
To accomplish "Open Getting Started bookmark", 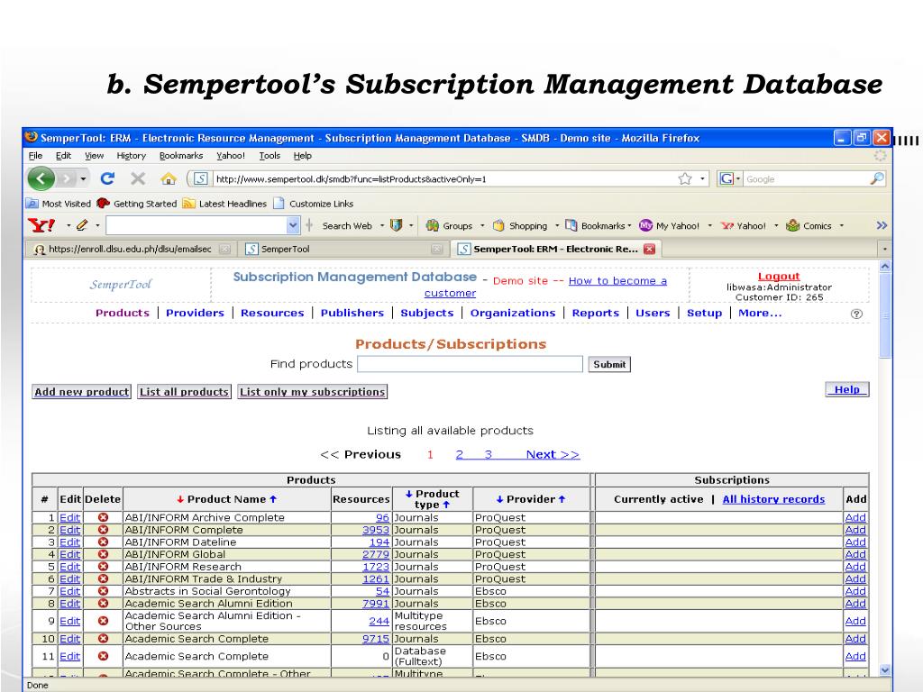I will click(137, 204).
